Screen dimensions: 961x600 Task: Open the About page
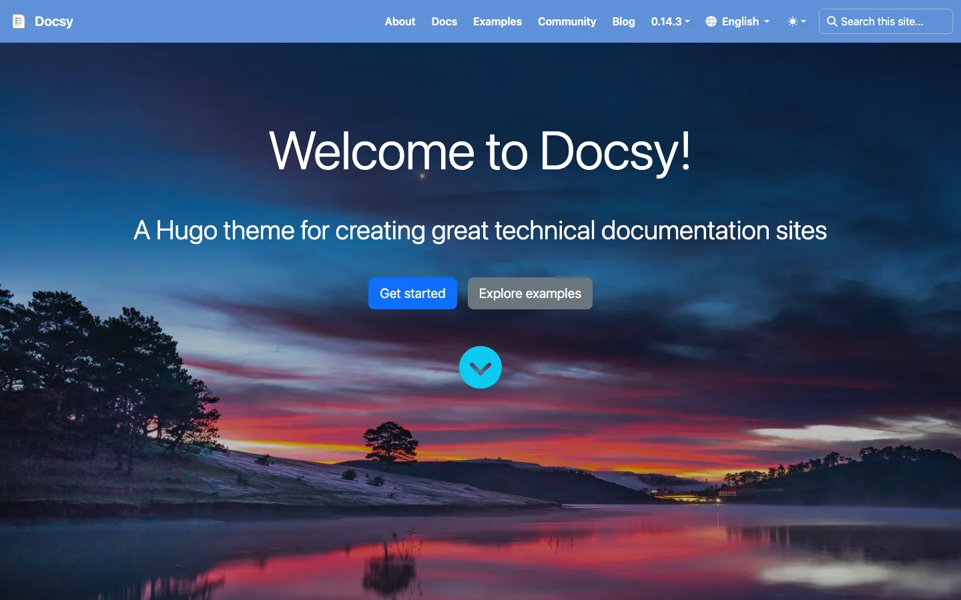400,21
